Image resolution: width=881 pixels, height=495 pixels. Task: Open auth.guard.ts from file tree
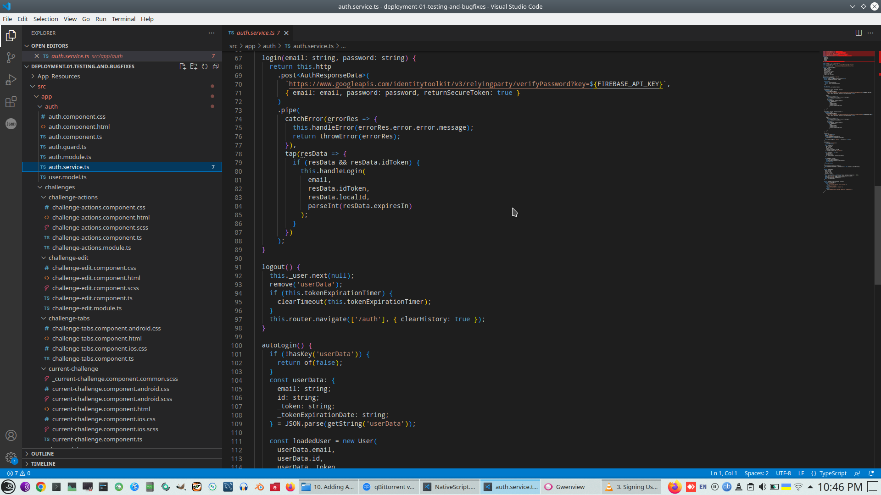pos(67,147)
